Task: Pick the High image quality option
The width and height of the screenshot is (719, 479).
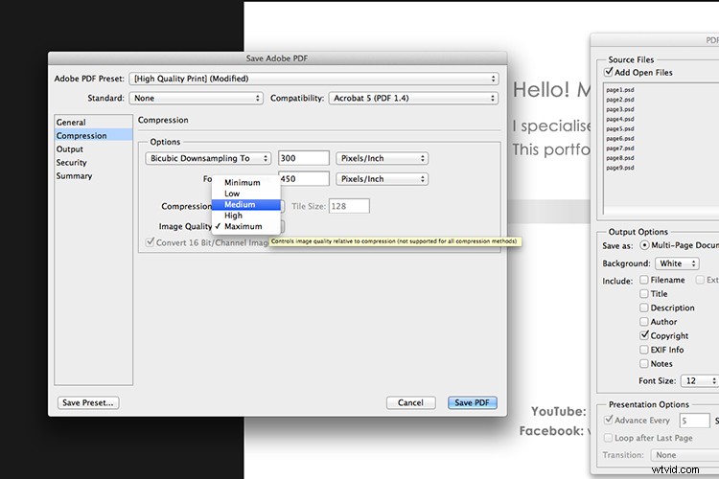Action: point(234,216)
